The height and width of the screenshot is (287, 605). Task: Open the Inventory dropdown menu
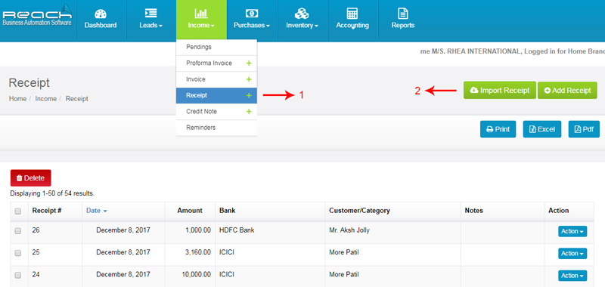tap(302, 26)
